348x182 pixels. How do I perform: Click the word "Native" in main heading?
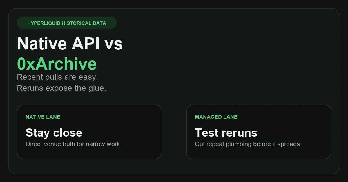[42, 44]
